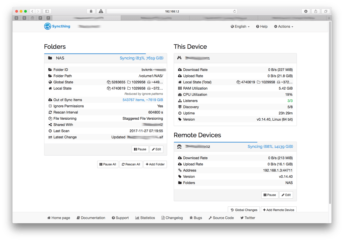This screenshot has width=344, height=241.
Task: Click the Add Folder button
Action: [155, 164]
